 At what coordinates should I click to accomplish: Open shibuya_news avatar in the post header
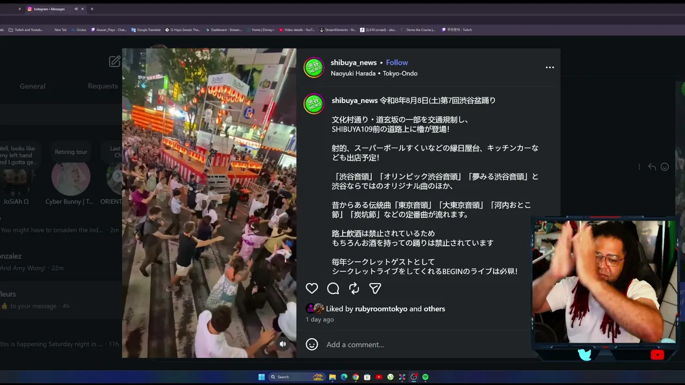[314, 68]
